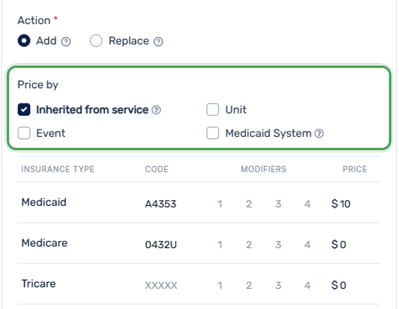
Task: Click modifier 3 in Medicare row
Action: pos(278,245)
